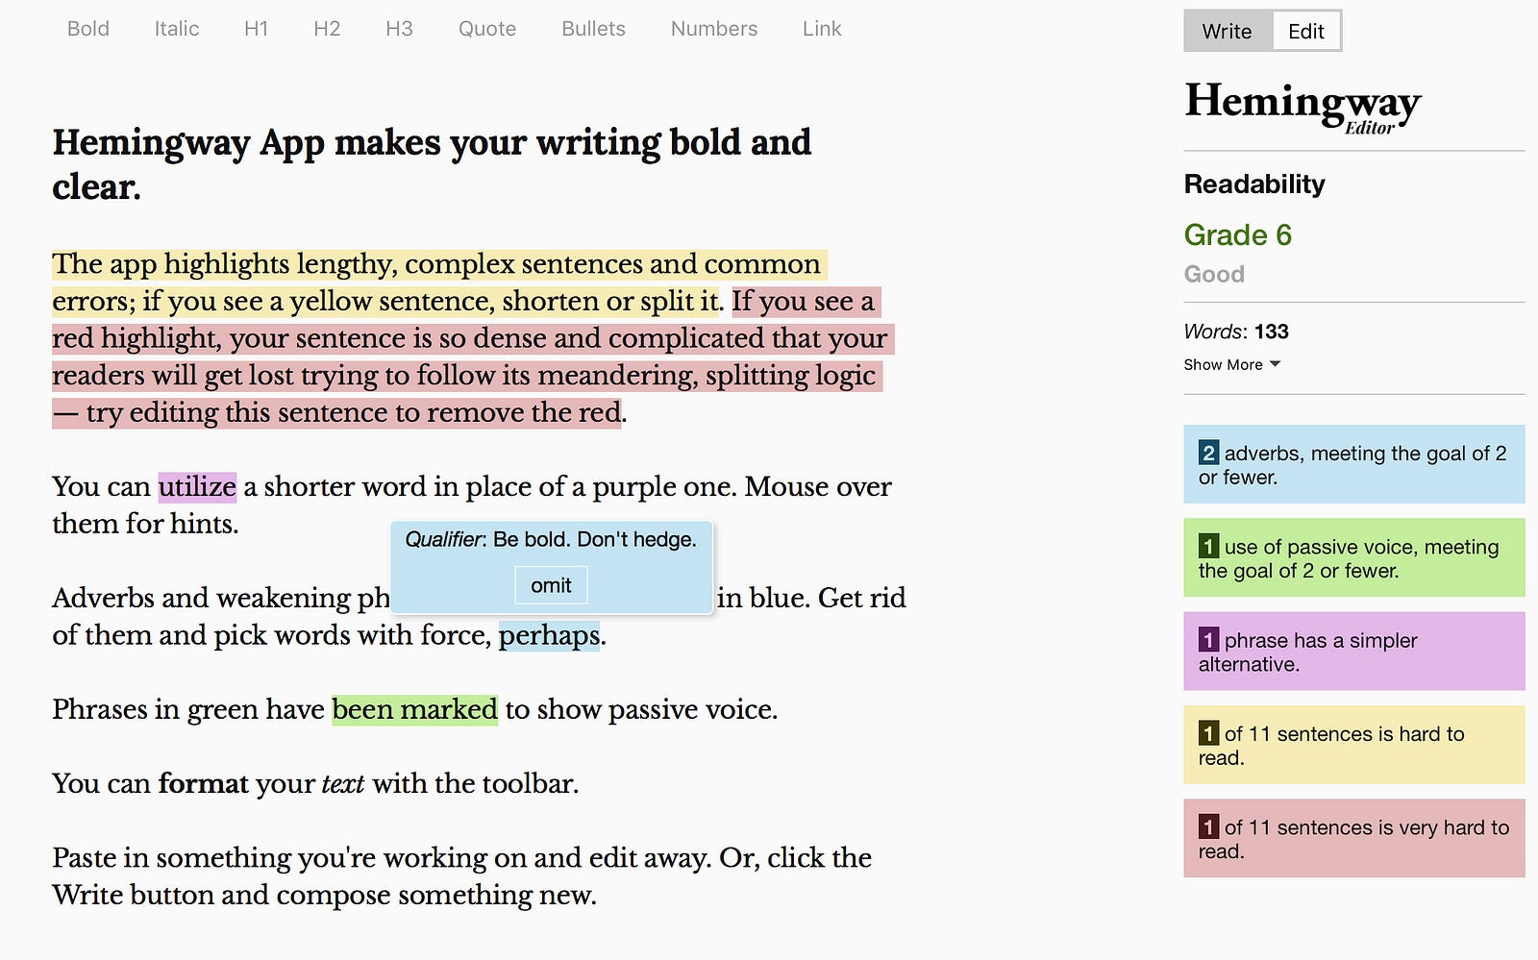Viewport: 1538px width, 960px height.
Task: Click the Grade 6 readability score
Action: [x=1237, y=234]
